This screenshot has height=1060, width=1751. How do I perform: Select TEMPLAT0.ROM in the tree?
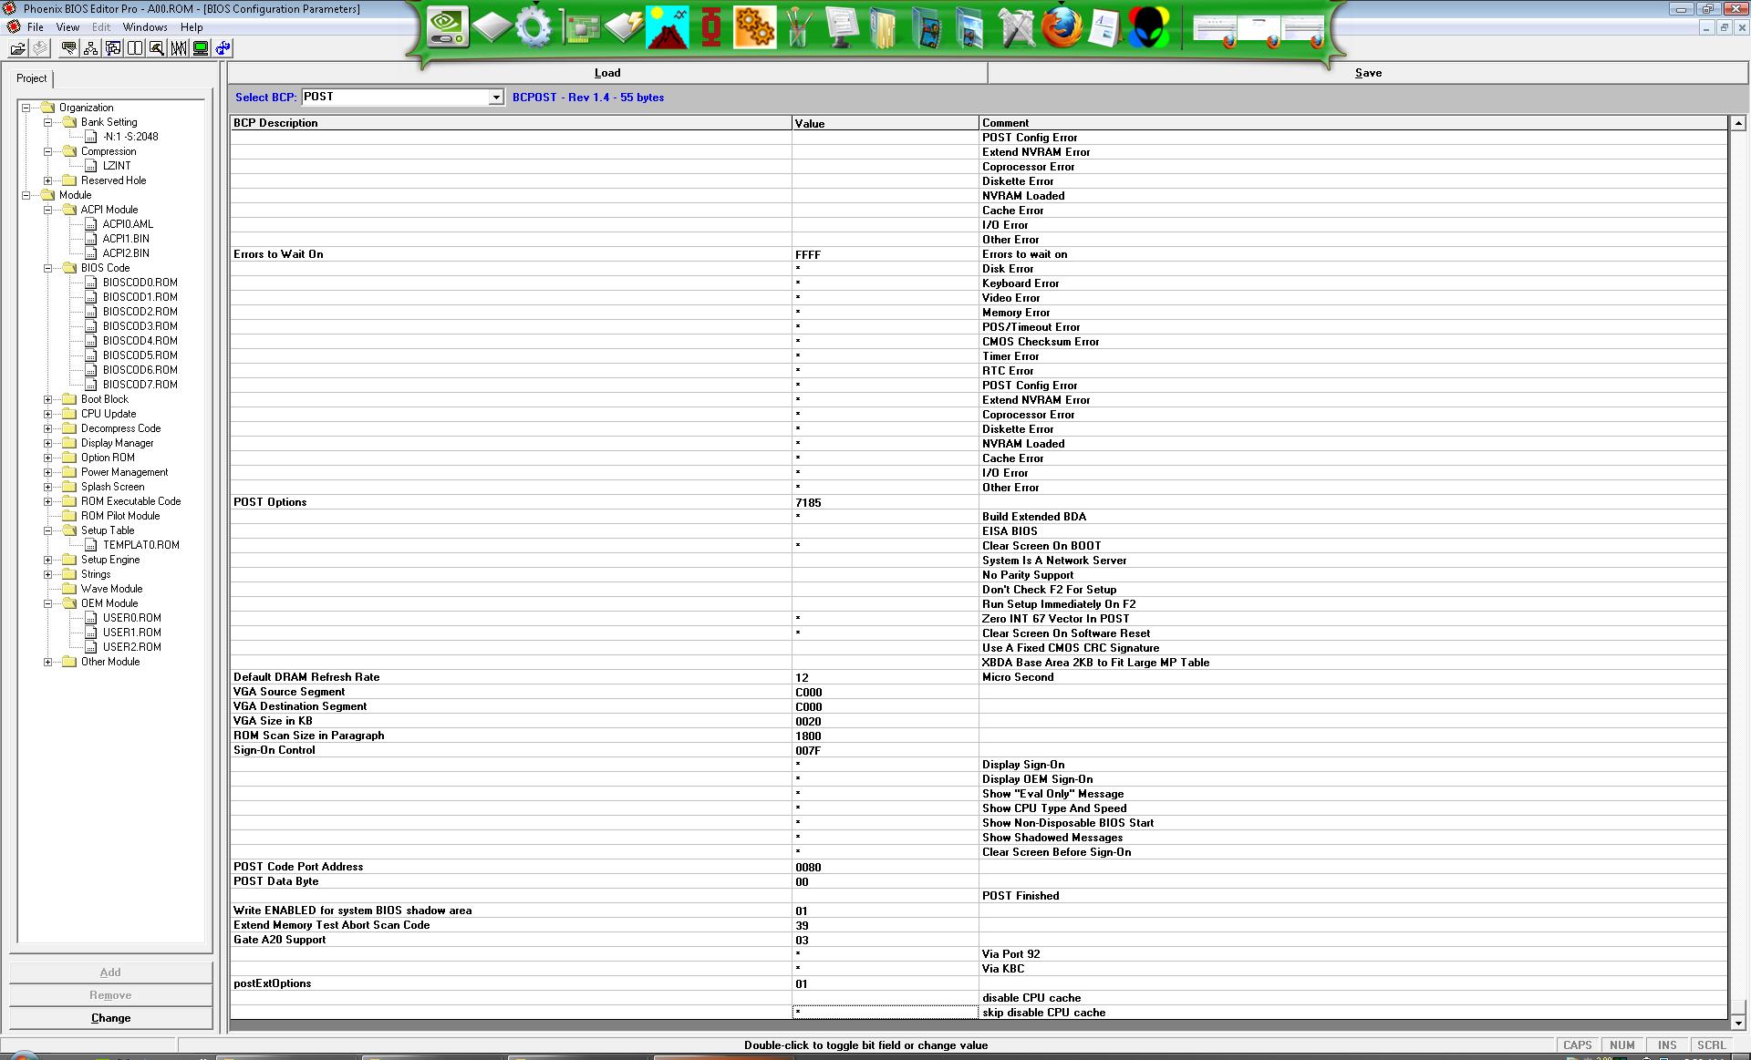point(140,545)
